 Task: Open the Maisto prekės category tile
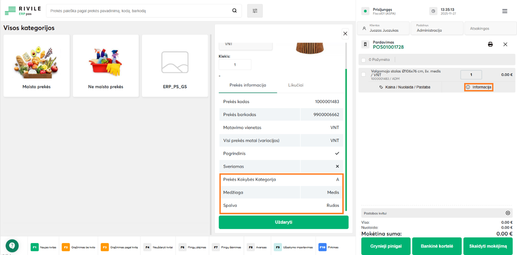37,66
